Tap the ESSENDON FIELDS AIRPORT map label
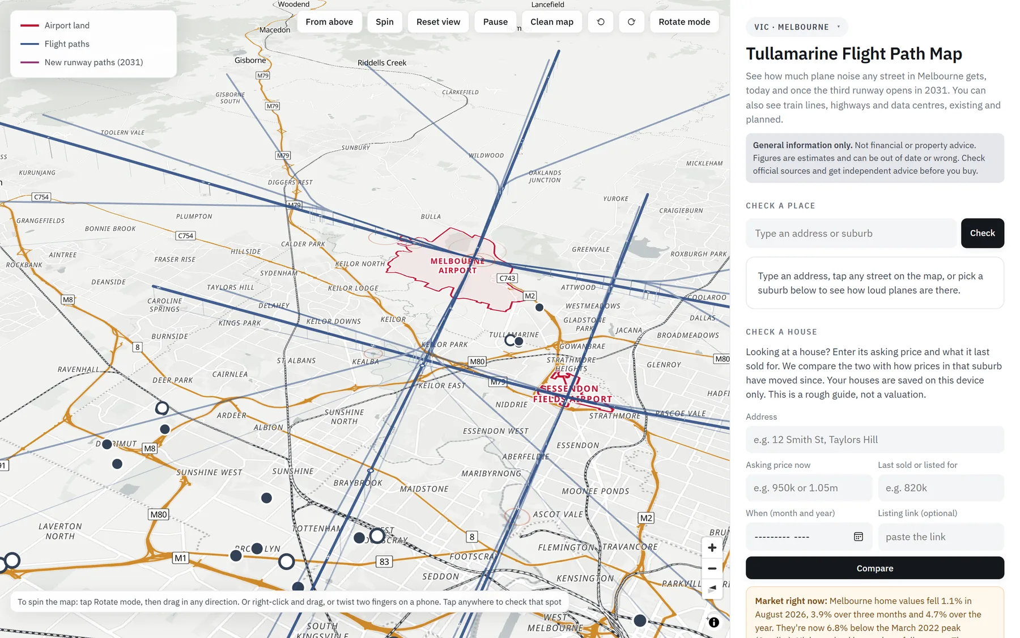Screen dimensions: 1020x638 pos(572,394)
